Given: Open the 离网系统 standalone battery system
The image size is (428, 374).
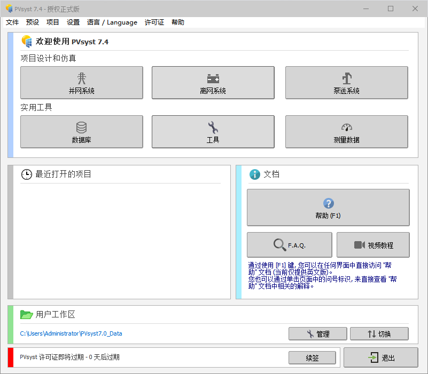Looking at the screenshot, I should (213, 83).
